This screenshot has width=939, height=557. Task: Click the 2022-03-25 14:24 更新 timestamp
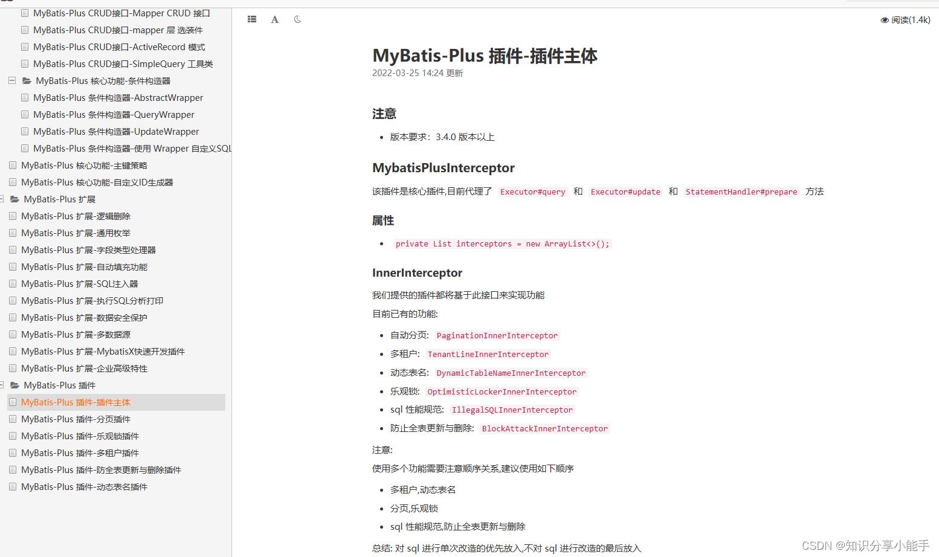(x=418, y=73)
